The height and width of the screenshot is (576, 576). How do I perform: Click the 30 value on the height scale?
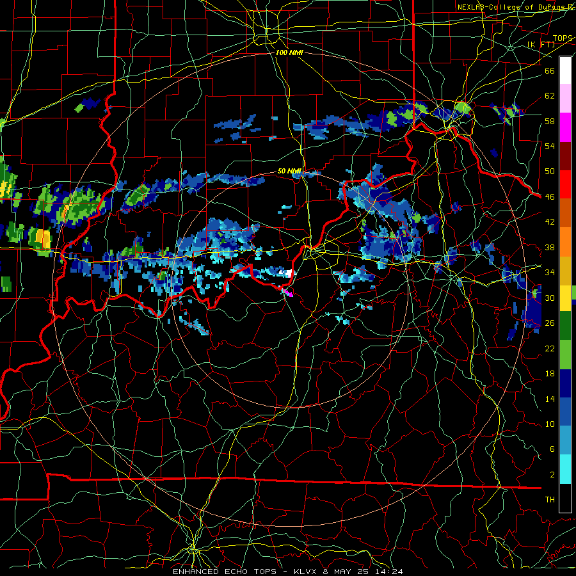[x=550, y=298]
